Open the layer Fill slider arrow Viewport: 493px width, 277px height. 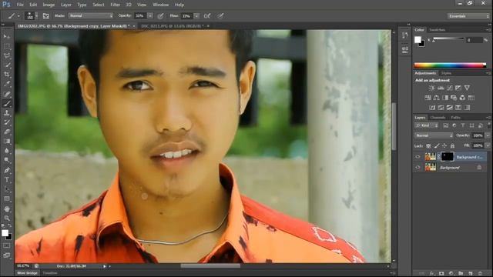488,145
